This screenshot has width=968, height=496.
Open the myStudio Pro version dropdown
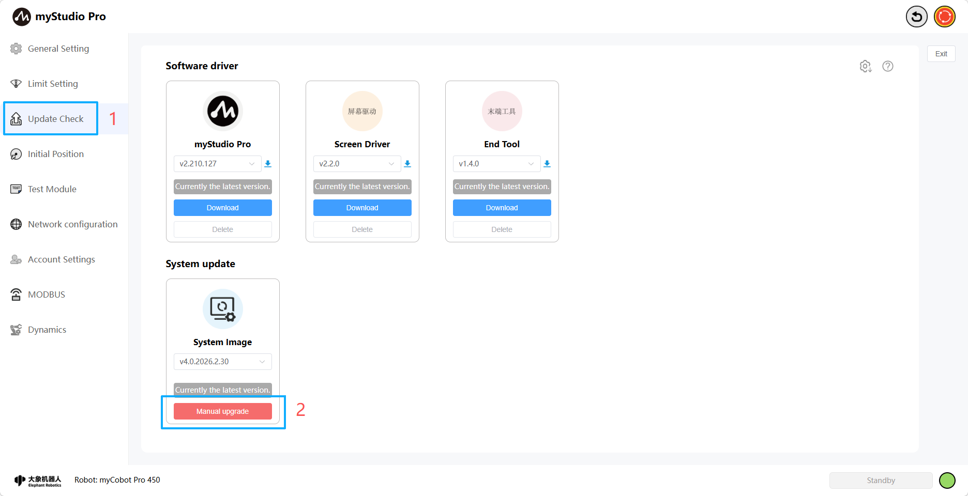217,163
